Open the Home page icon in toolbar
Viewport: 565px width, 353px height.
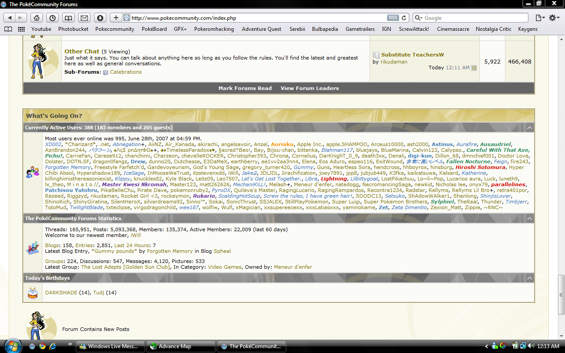[37, 18]
